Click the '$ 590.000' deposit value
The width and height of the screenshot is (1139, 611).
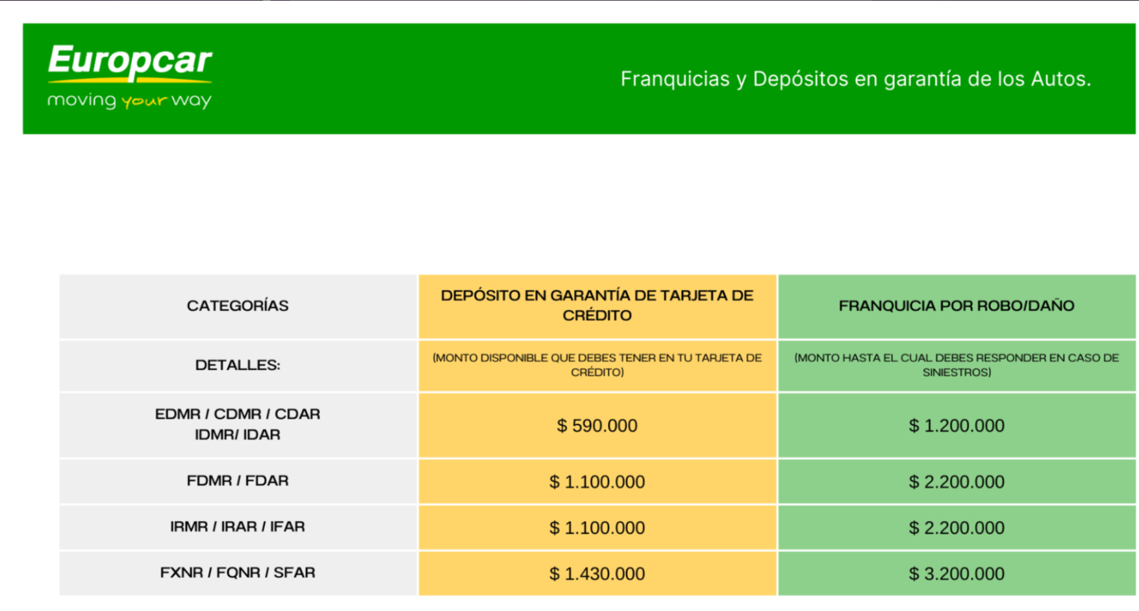coord(597,426)
